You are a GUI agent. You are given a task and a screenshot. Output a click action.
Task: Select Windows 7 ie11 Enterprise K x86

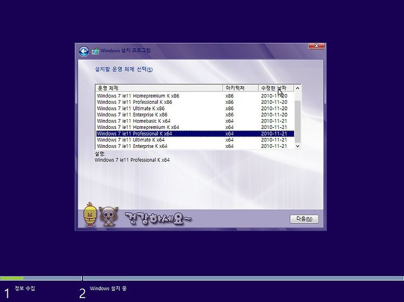coord(195,115)
